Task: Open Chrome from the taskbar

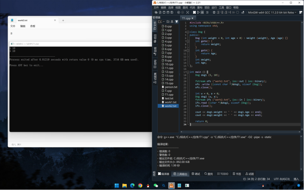Action: click(x=140, y=186)
